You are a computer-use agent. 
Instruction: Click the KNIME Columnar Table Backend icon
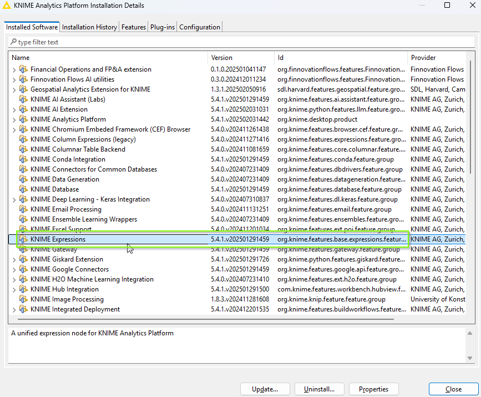click(x=23, y=149)
